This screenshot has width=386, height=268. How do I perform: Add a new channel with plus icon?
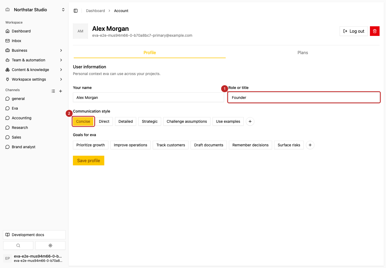(61, 91)
